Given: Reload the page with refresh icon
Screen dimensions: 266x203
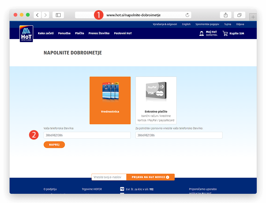Looking at the screenshot, I should tap(187, 15).
